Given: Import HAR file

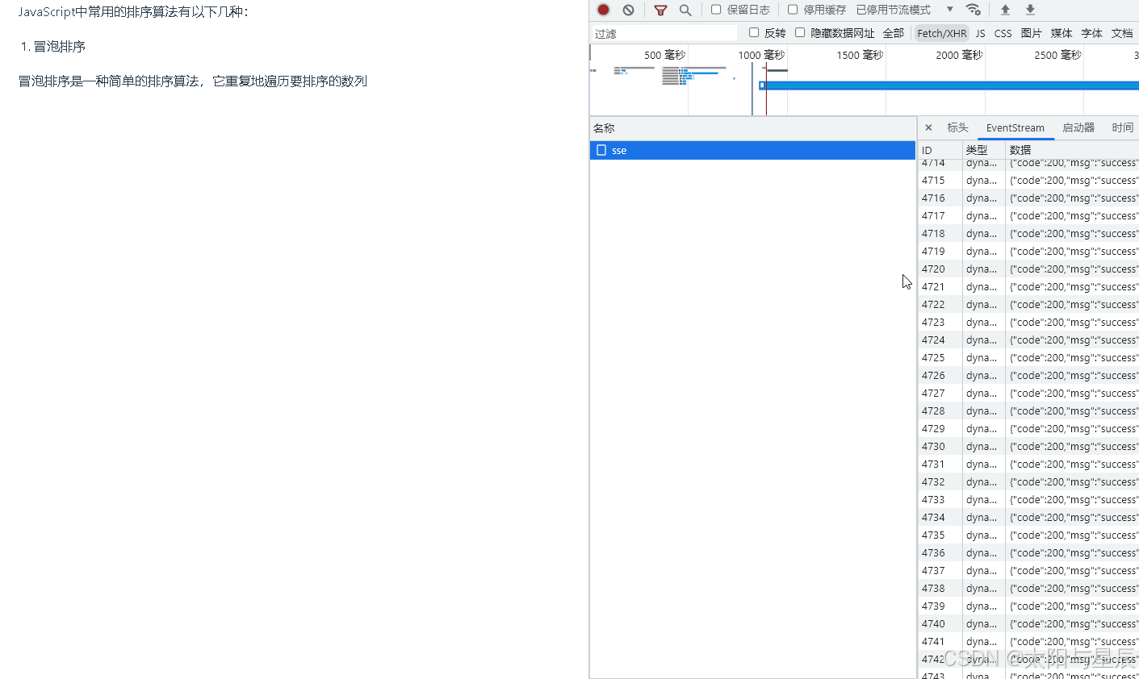Looking at the screenshot, I should (1004, 10).
